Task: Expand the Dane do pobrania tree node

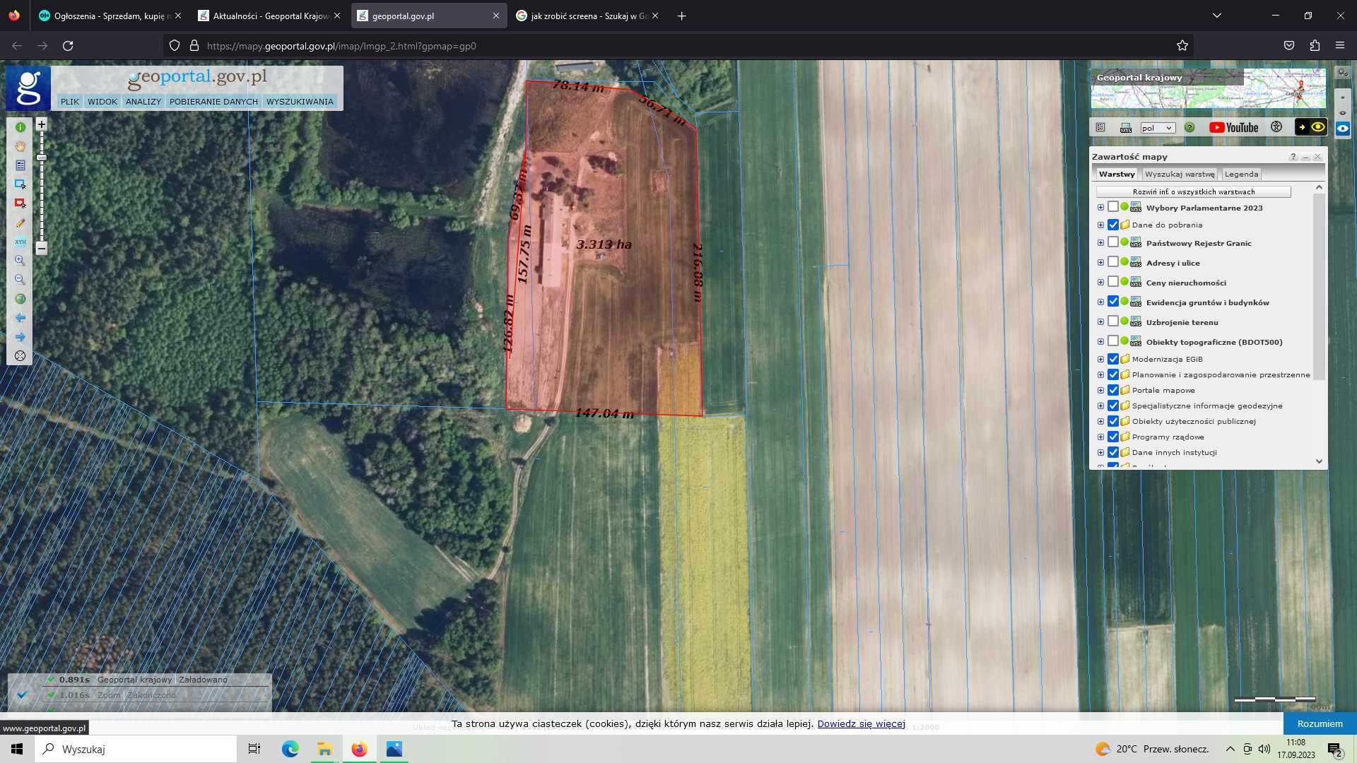Action: click(1100, 225)
